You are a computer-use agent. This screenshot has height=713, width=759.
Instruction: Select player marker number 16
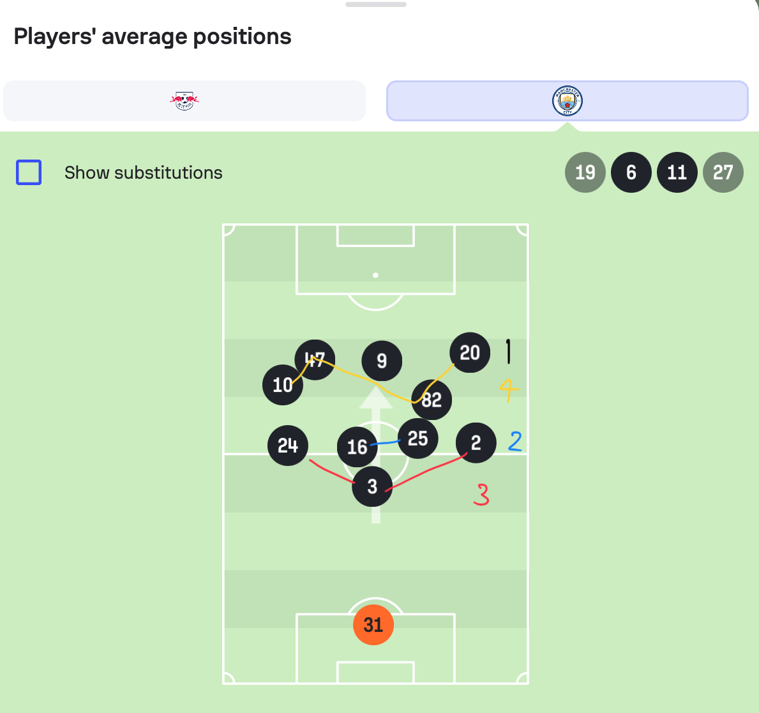[x=357, y=447]
